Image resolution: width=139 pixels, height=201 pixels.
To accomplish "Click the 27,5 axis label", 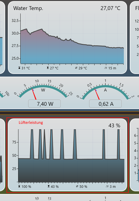I will pyautogui.click(x=15, y=46).
